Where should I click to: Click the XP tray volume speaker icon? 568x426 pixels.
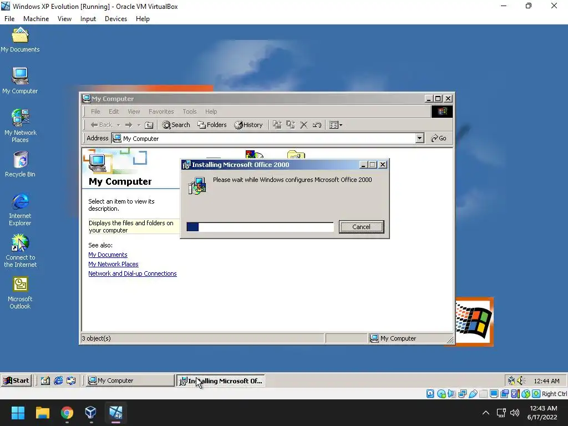tap(521, 381)
